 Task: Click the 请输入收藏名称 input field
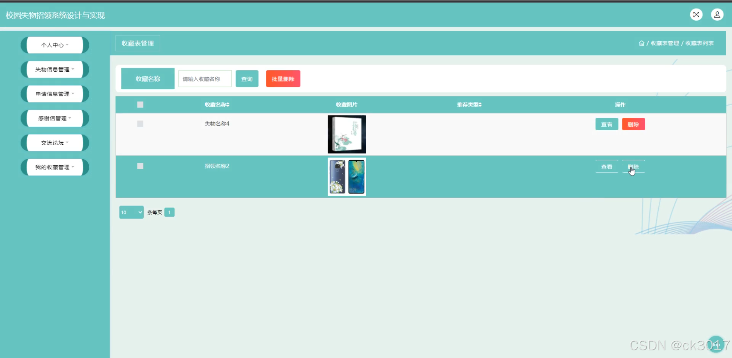(205, 78)
